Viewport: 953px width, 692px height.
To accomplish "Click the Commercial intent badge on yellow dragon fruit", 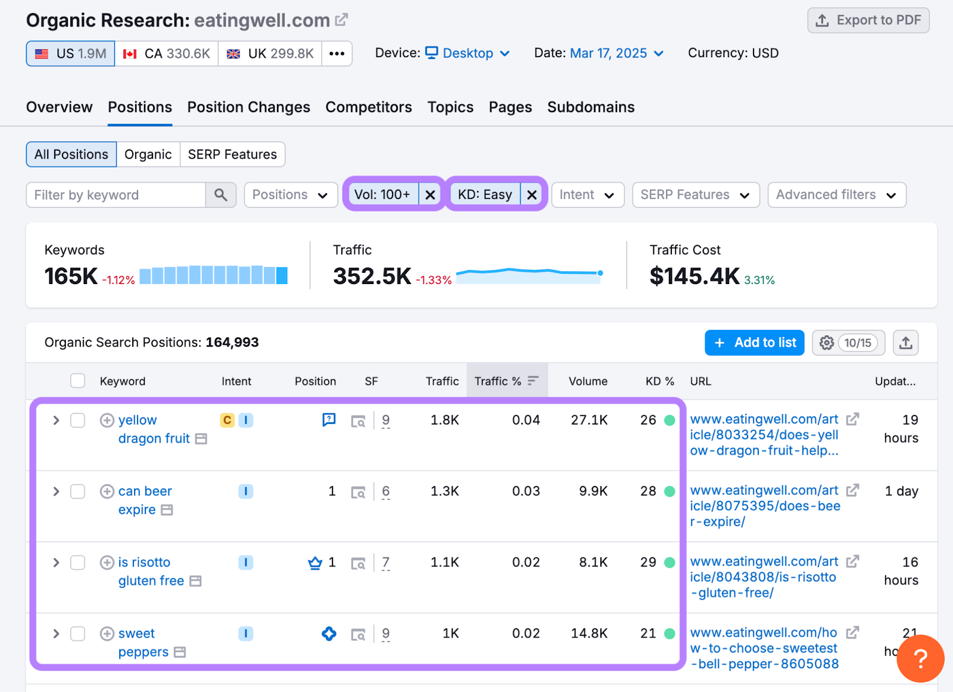I will [x=226, y=420].
